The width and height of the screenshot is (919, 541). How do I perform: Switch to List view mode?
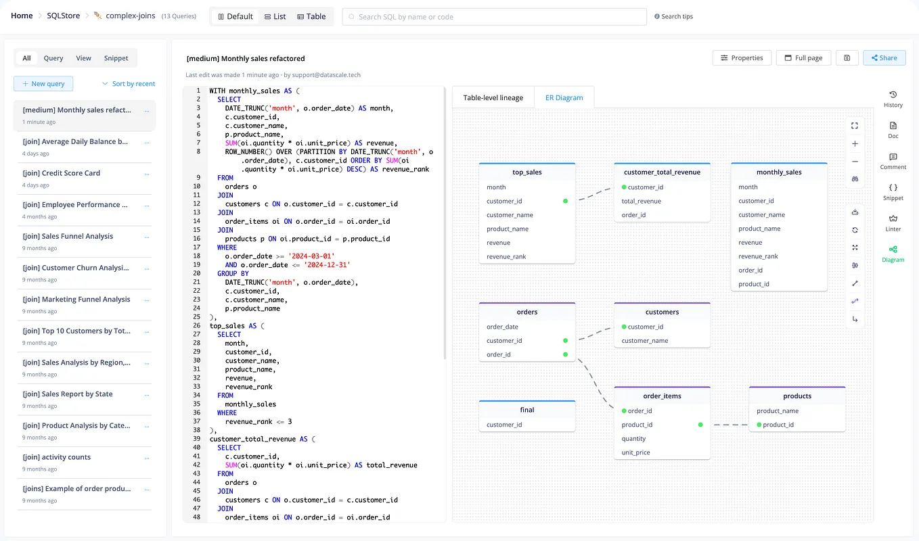pyautogui.click(x=275, y=16)
